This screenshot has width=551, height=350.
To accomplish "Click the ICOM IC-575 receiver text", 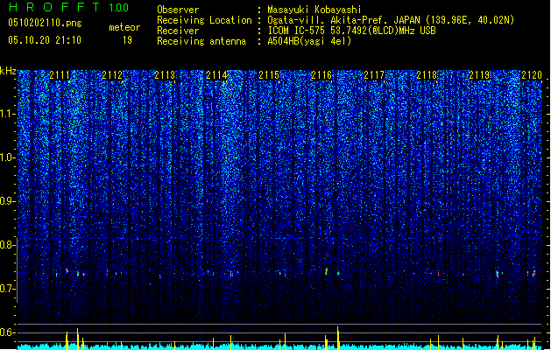I will point(351,31).
